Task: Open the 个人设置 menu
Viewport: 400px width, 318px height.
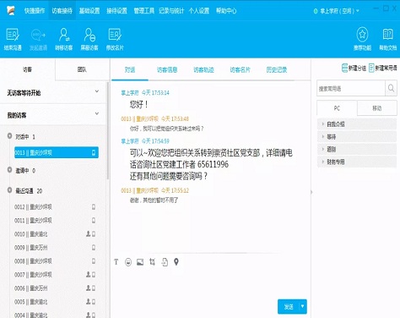Action: coord(199,11)
